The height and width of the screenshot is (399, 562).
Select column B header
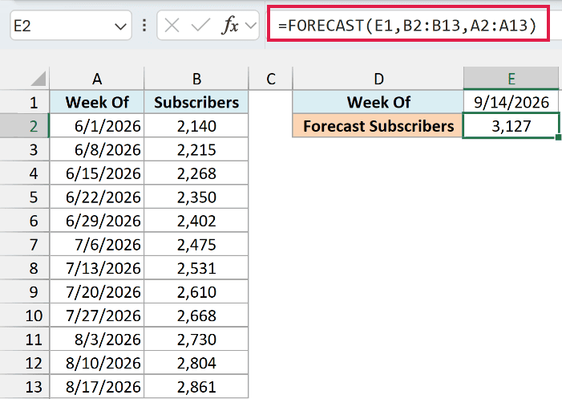196,79
